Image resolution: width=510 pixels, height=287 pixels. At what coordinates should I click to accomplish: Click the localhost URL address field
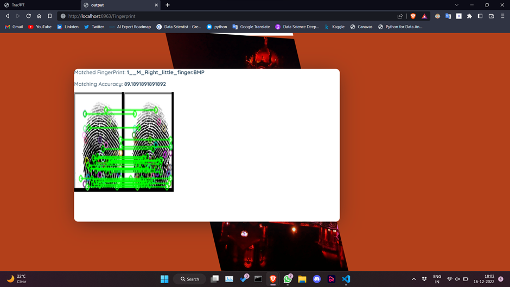click(228, 16)
